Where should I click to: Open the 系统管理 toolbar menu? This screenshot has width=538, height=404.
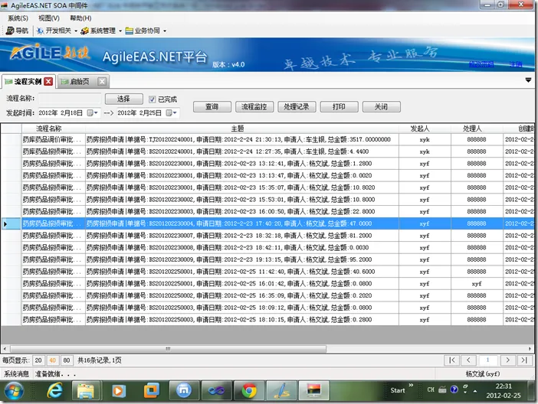point(98,31)
